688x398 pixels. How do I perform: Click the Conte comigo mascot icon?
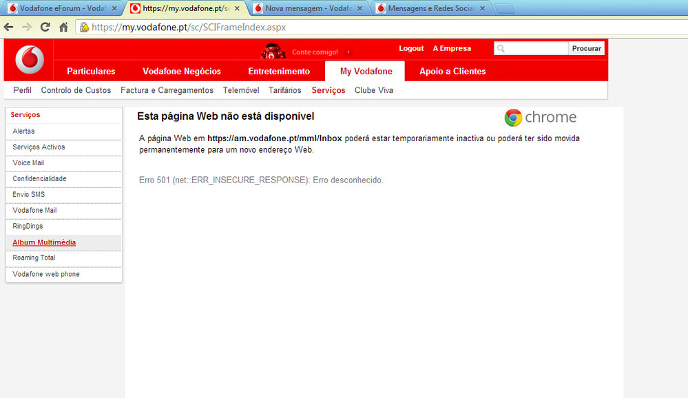[x=273, y=51]
